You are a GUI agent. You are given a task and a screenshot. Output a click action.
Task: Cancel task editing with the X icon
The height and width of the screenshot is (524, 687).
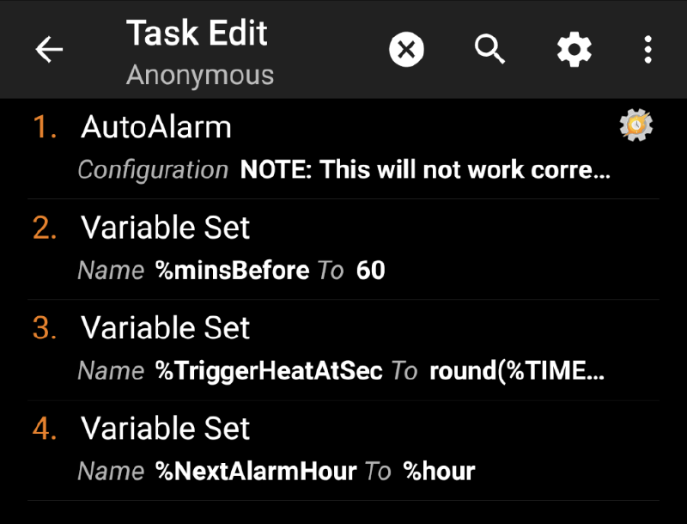tap(406, 49)
